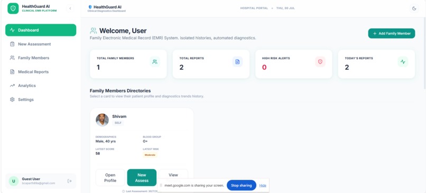Click the Family Members Directories heading

[121, 91]
